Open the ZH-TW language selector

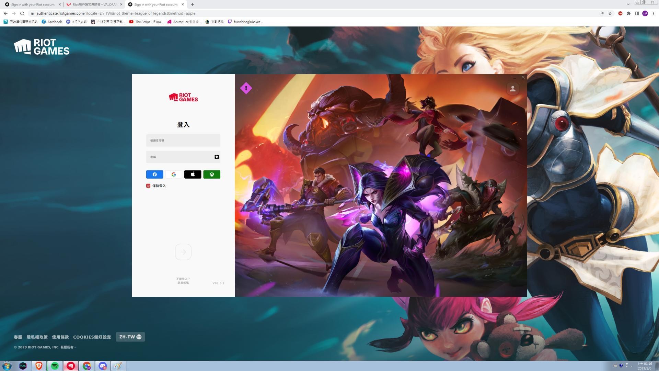click(130, 337)
